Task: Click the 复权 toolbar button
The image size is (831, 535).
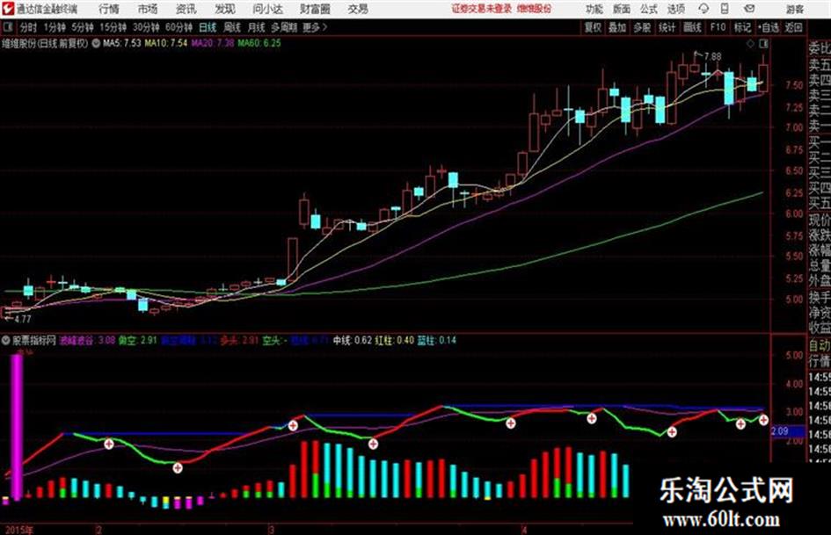Action: coord(593,27)
